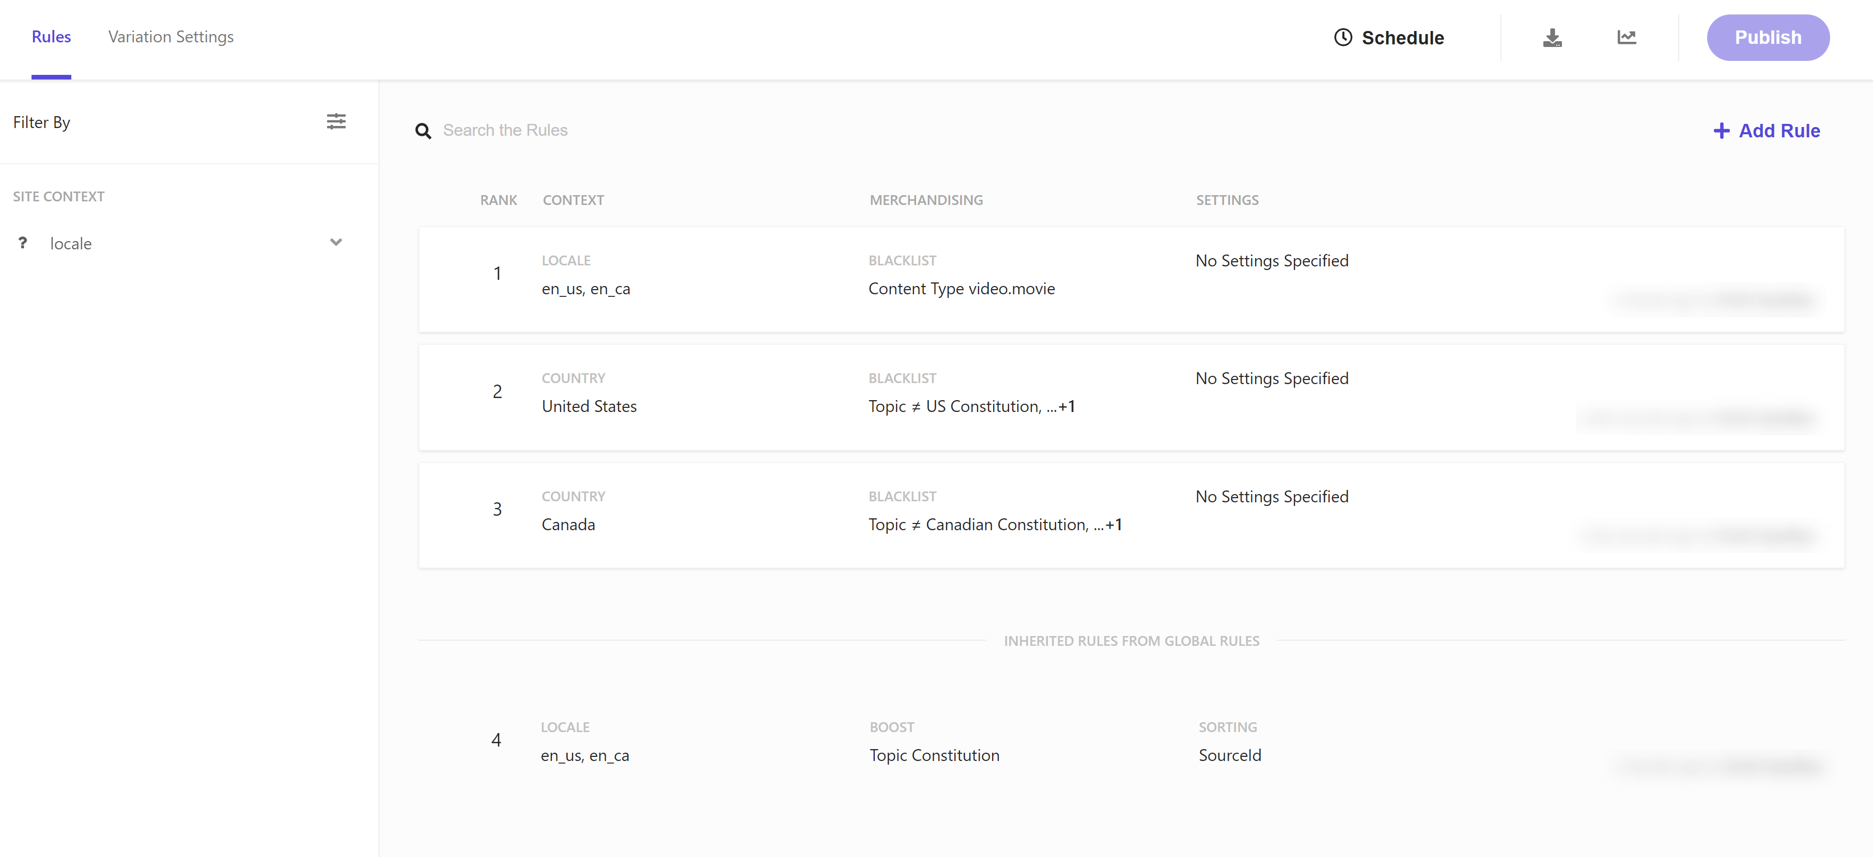The height and width of the screenshot is (857, 1873).
Task: Click the download icon in top bar
Action: (1552, 37)
